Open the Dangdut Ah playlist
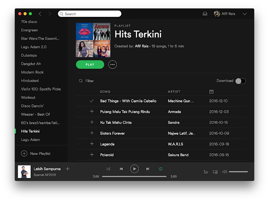 click(31, 64)
